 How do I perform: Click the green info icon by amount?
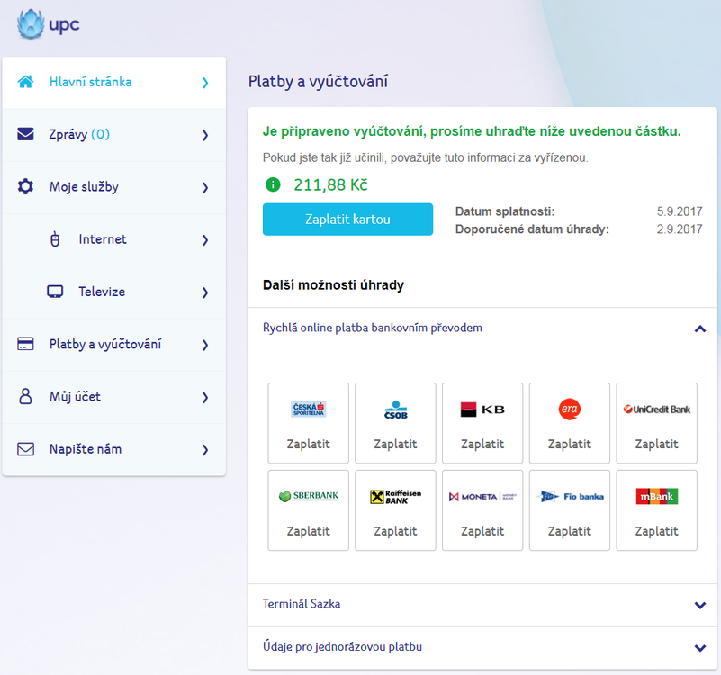(x=273, y=184)
